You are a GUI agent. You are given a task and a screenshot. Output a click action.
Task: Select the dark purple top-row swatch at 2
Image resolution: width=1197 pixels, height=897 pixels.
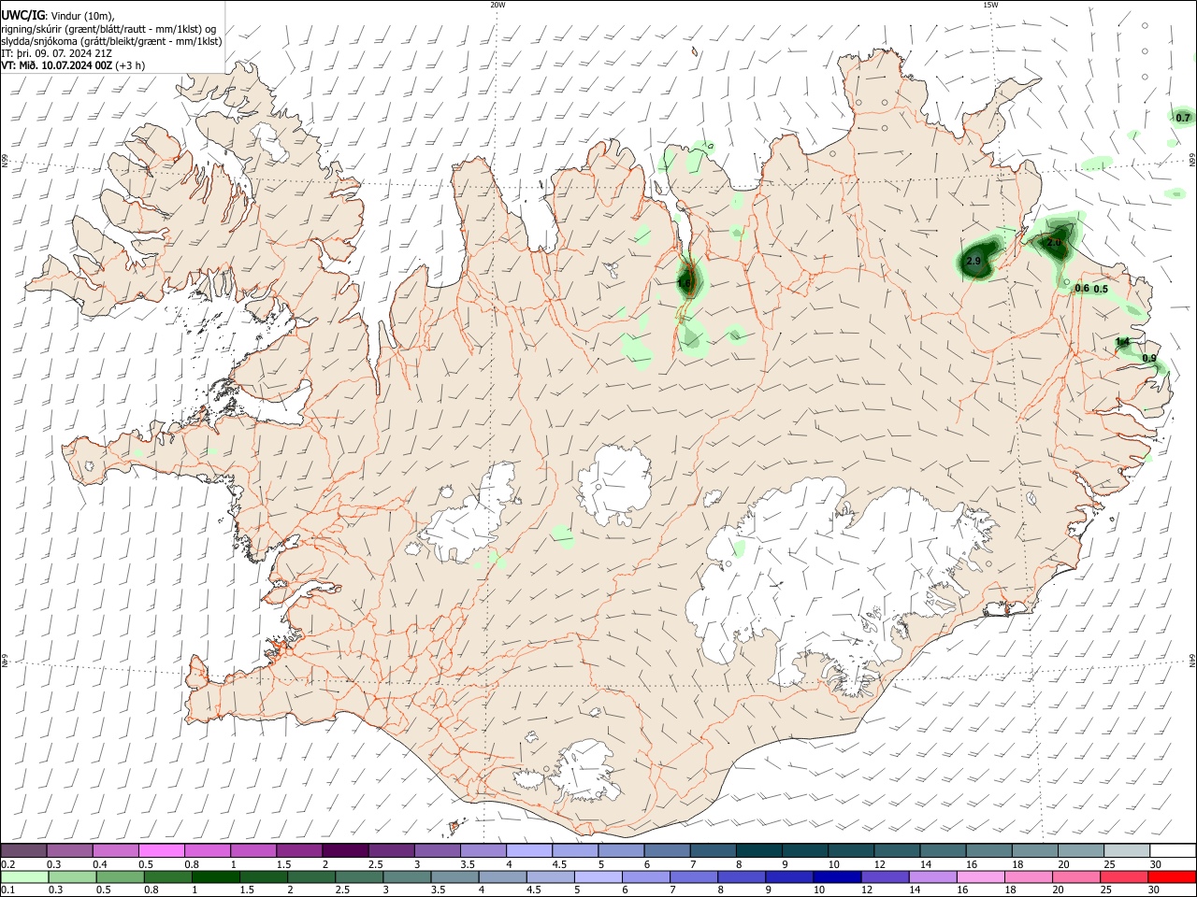345,851
